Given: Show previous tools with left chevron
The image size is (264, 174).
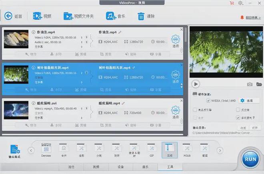Looking at the screenshot, I should [x=31, y=150].
